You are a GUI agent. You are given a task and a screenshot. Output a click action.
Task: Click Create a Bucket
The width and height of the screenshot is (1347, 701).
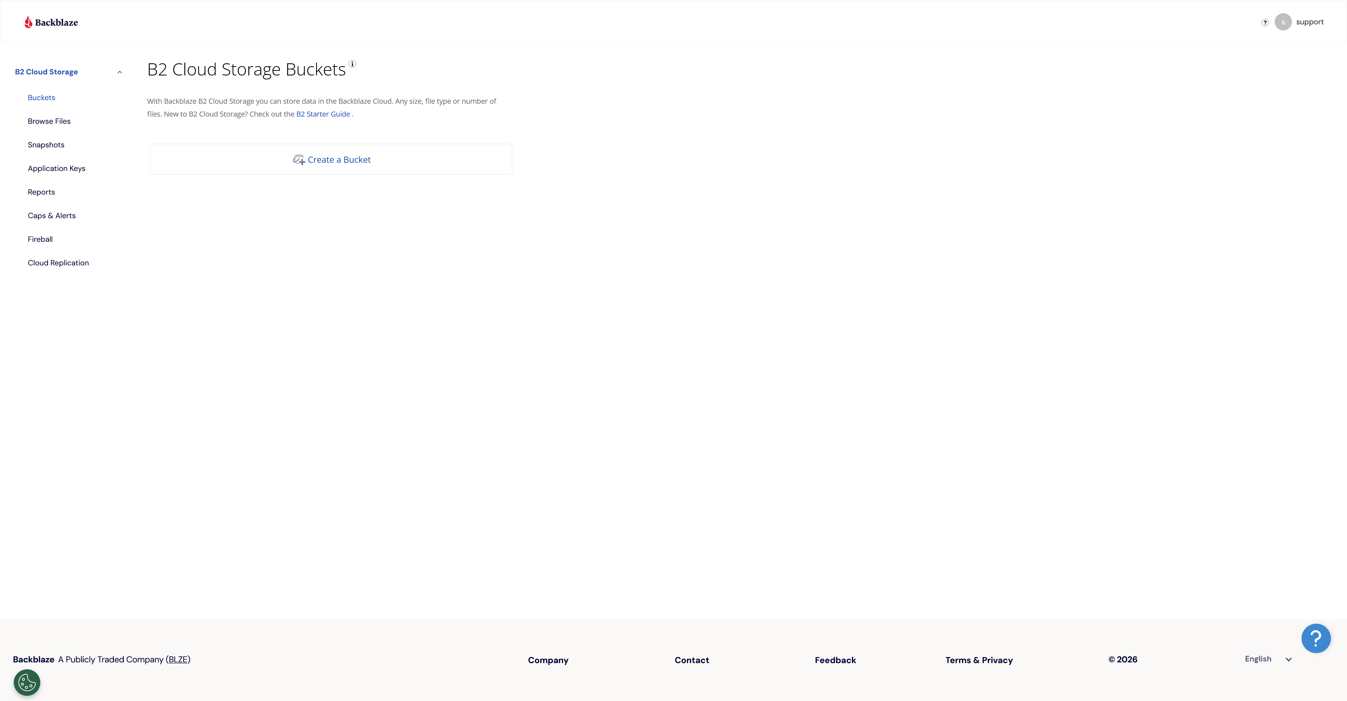331,159
